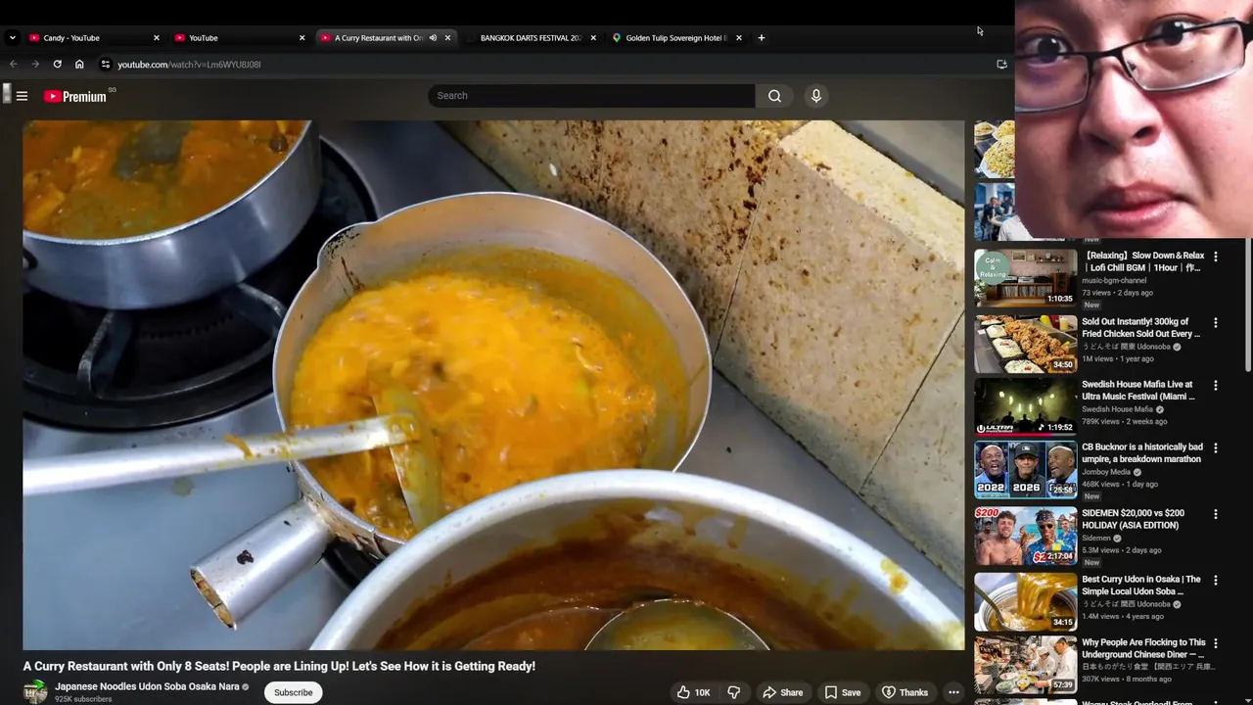Open options for Swedish House Mafia video
The height and width of the screenshot is (705, 1253).
point(1216,386)
